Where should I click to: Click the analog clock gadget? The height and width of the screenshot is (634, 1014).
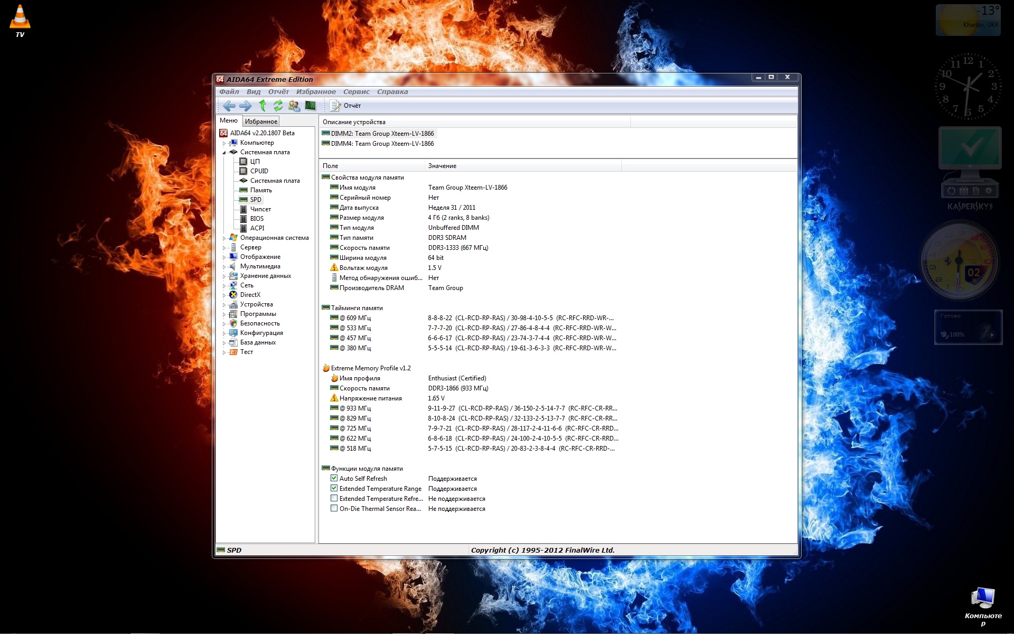point(968,87)
